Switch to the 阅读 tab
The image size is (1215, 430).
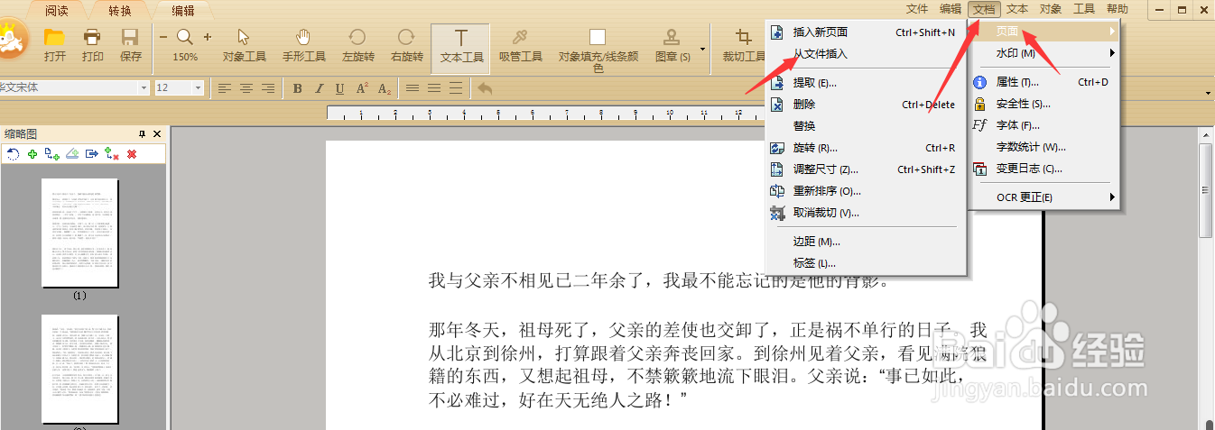pos(55,11)
